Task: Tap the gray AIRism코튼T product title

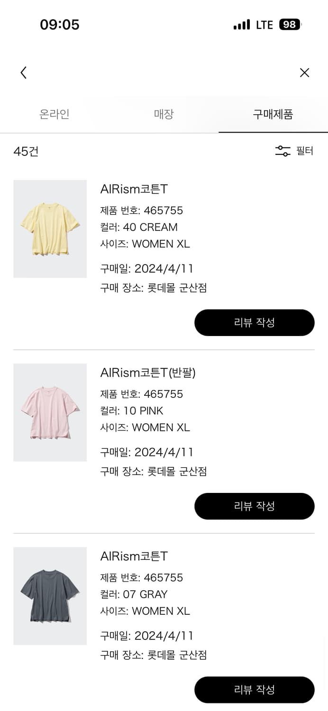Action: coord(134,556)
